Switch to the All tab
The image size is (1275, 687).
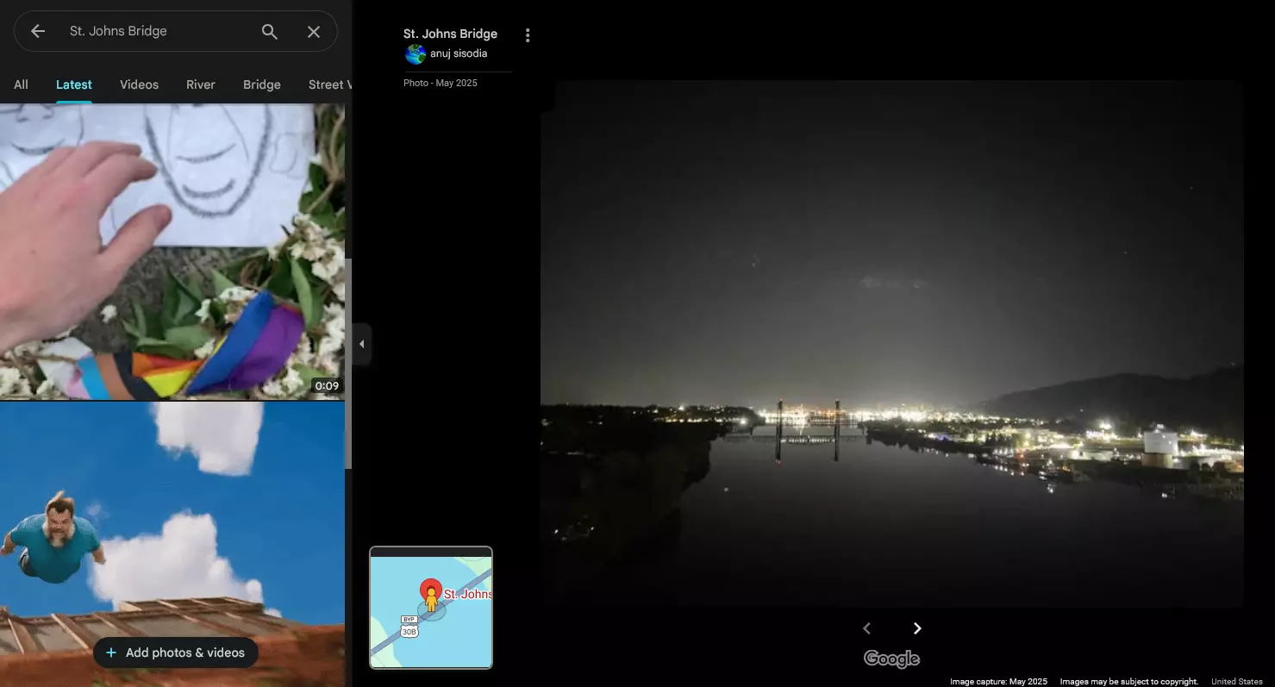(21, 84)
